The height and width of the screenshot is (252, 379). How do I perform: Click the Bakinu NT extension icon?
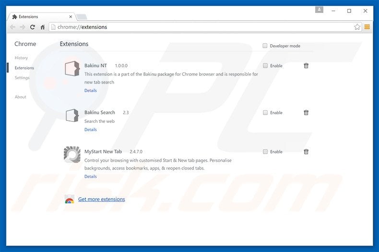click(72, 69)
